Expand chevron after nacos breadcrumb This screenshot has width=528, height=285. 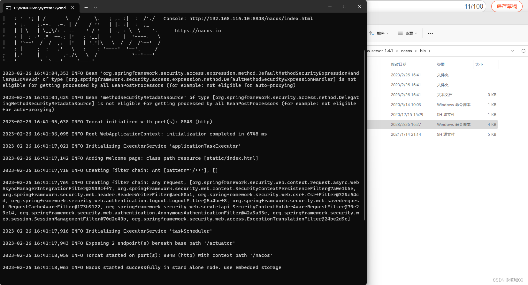pos(416,51)
